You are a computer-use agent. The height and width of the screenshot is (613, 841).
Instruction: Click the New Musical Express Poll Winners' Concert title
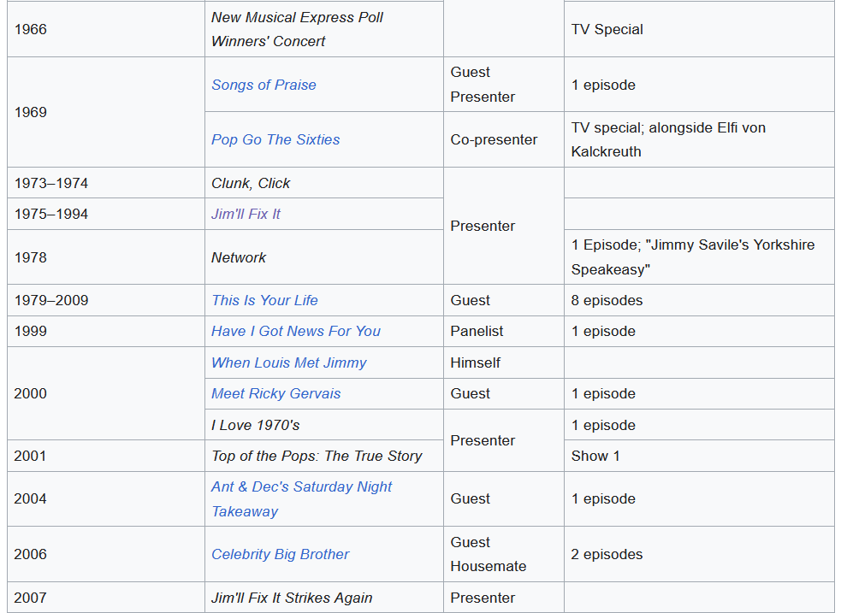click(x=297, y=29)
